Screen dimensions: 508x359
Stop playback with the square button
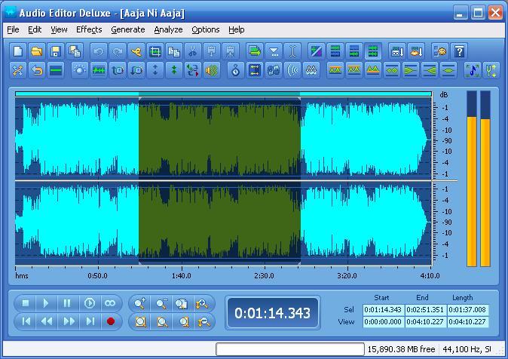tap(25, 303)
